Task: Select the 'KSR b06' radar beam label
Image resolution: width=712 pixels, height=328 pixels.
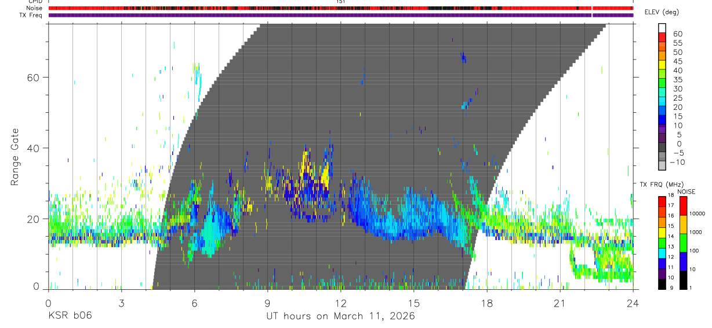Action: tap(70, 316)
